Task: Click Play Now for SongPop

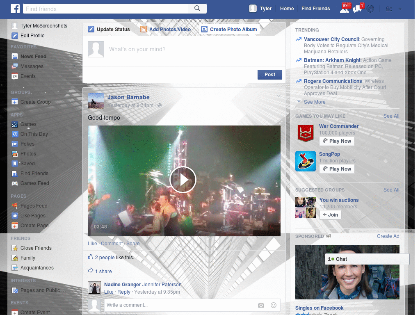Action: (337, 169)
